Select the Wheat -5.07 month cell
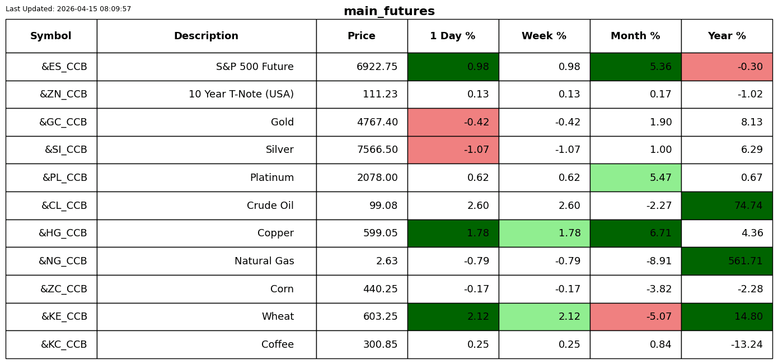778x364 pixels. point(635,316)
